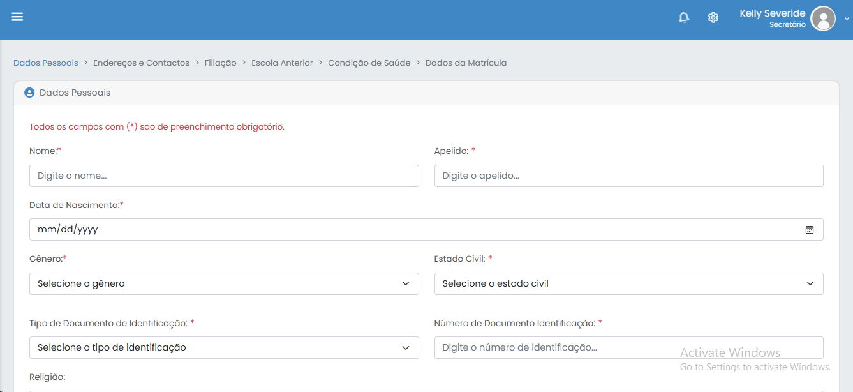Open the settings gear icon
Image resolution: width=853 pixels, height=392 pixels.
click(x=713, y=18)
